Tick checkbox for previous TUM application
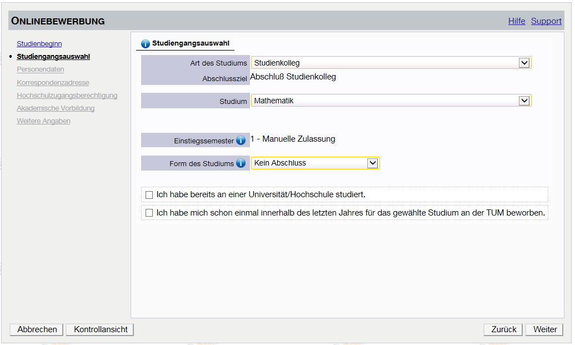This screenshot has height=345, width=575. [149, 213]
